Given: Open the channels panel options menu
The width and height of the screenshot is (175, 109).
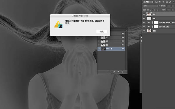Looking at the screenshot, I should pyautogui.click(x=126, y=30).
